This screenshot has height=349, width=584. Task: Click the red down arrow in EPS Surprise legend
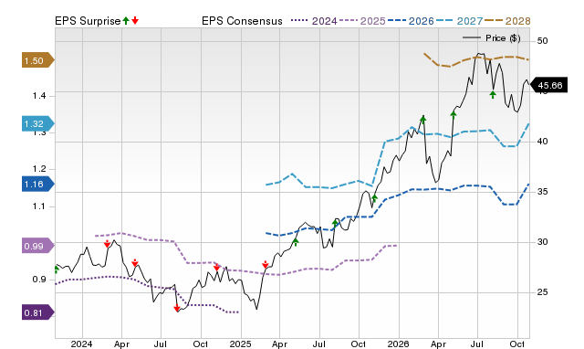135,20
